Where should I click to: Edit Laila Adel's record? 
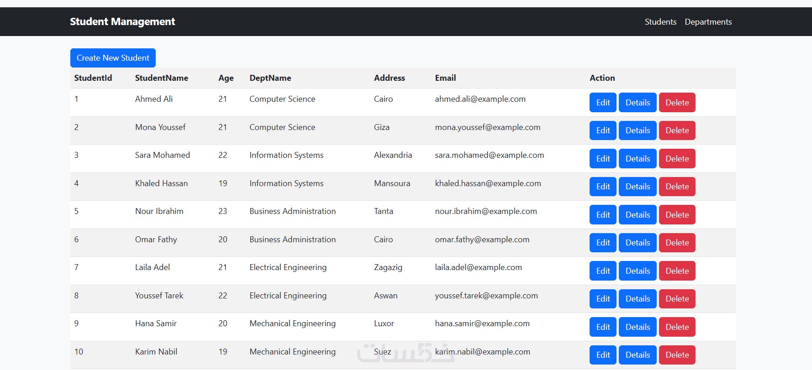pos(603,271)
